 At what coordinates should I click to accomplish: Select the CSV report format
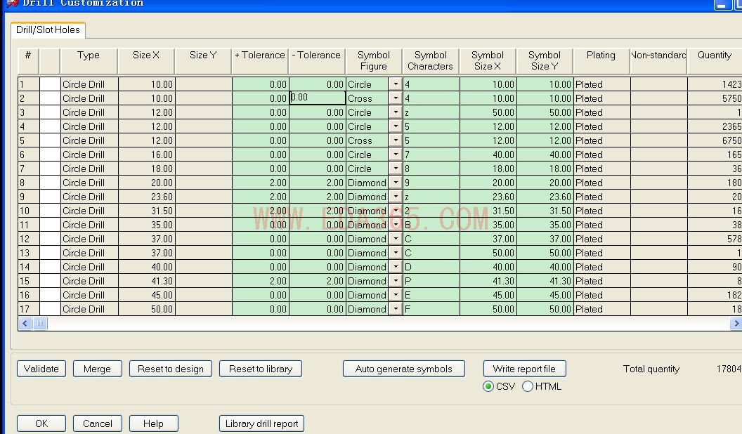click(x=488, y=386)
